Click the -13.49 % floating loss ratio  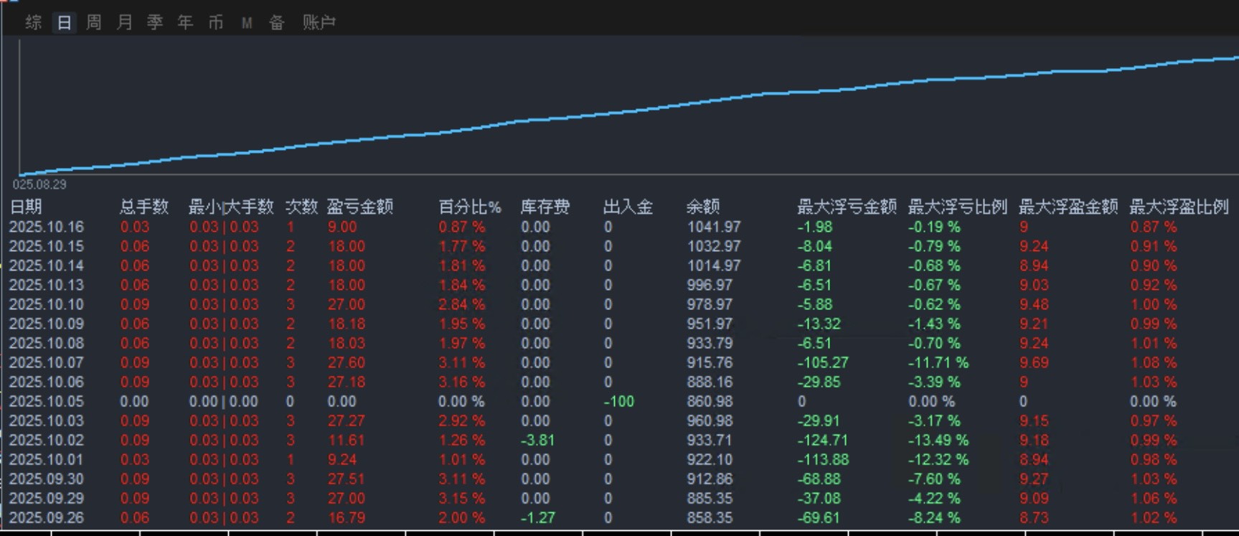coord(938,440)
